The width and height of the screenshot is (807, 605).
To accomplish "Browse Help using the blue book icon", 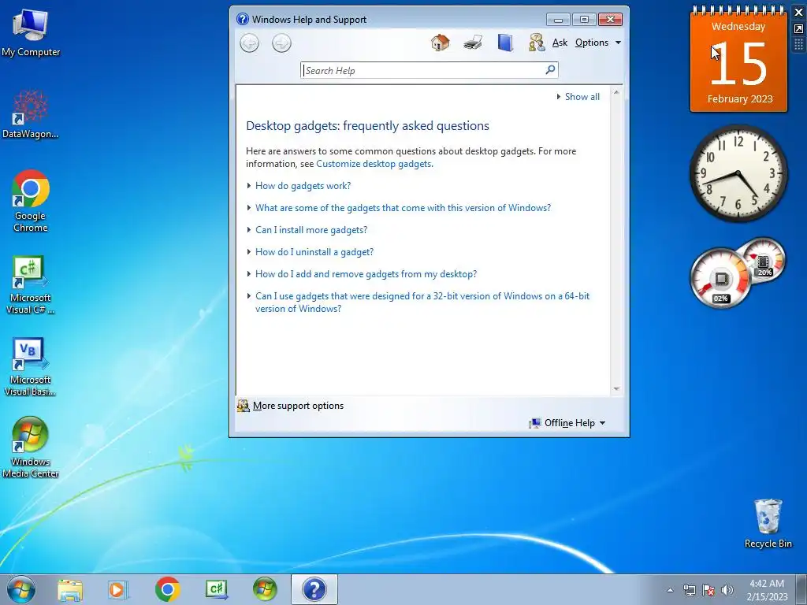I will click(x=505, y=43).
